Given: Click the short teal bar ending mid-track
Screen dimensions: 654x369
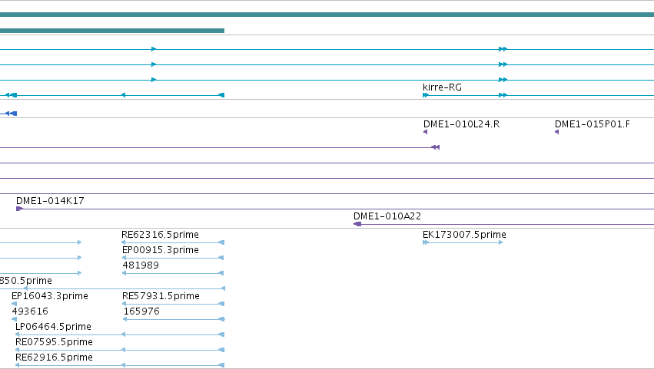Looking at the screenshot, I should pyautogui.click(x=112, y=31).
